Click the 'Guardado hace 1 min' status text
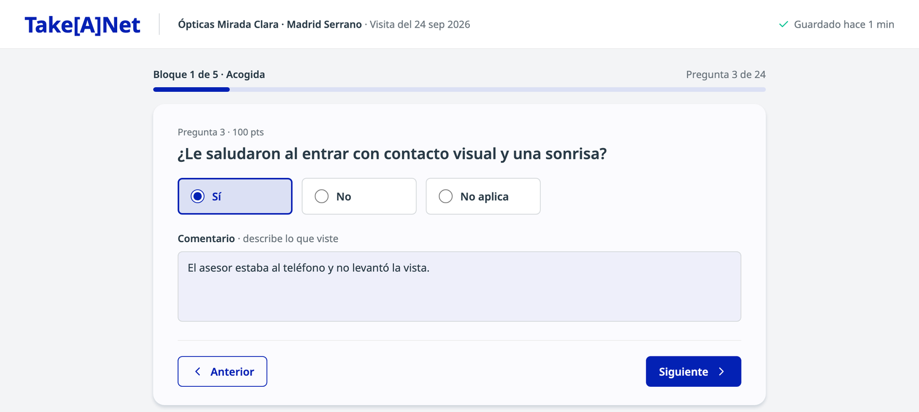The image size is (919, 412). pyautogui.click(x=844, y=25)
